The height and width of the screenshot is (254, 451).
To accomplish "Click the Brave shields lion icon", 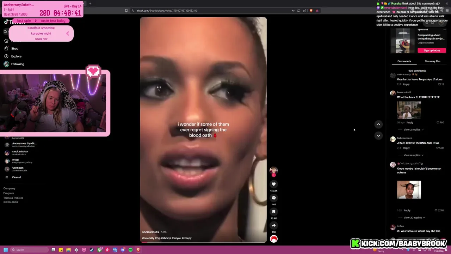I will click(x=311, y=11).
